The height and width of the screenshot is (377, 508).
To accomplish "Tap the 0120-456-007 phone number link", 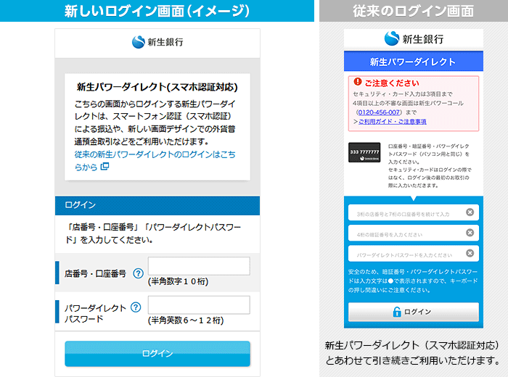I will click(379, 112).
